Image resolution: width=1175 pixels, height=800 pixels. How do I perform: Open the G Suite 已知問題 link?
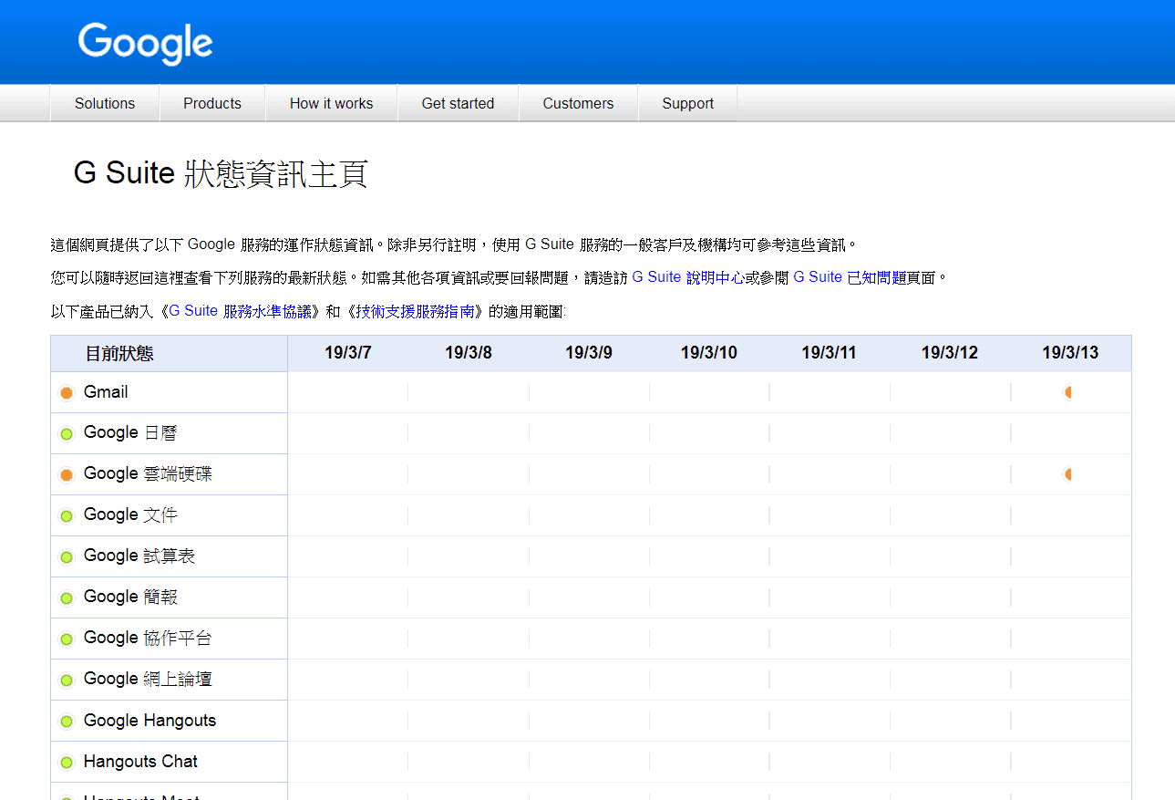[x=850, y=277]
